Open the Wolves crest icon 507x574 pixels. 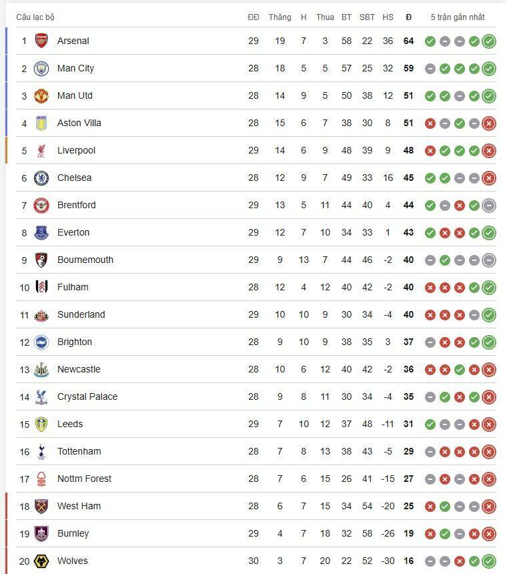pyautogui.click(x=41, y=561)
